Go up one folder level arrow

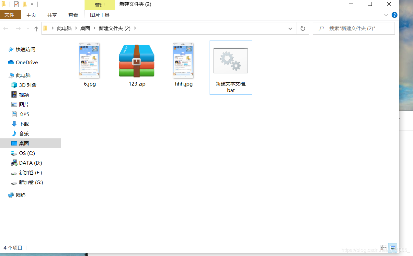click(36, 29)
